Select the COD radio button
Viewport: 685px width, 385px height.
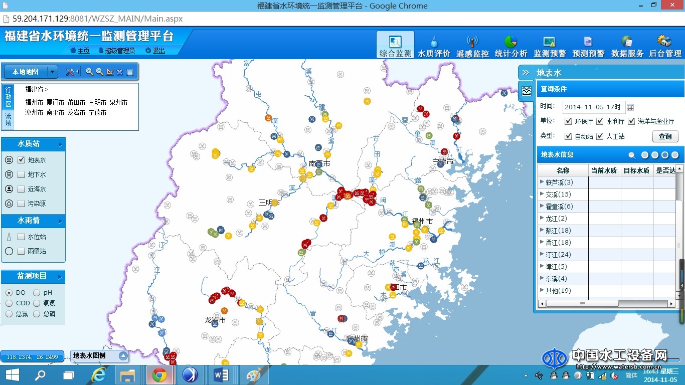[9, 303]
